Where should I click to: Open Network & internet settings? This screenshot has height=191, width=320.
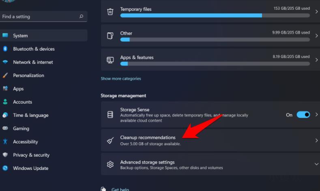[33, 62]
